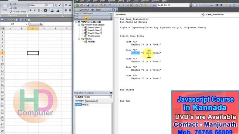Click the View Microsoft Excel icon in VBA toolbar

[78, 5]
